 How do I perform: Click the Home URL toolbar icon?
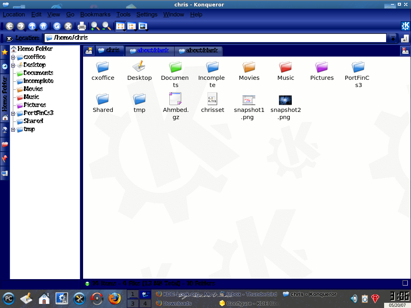tap(43, 26)
